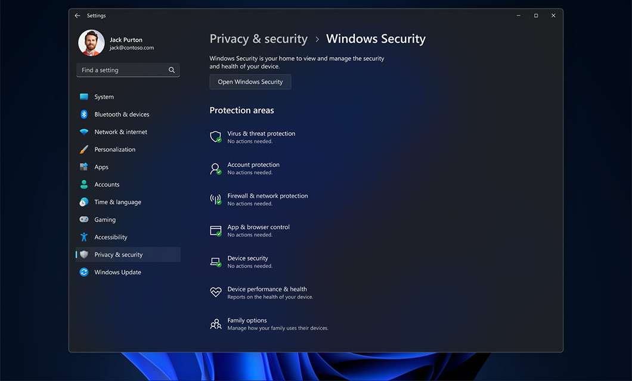Image resolution: width=632 pixels, height=381 pixels.
Task: Navigate to Privacy & security breadcrumb
Action: tap(258, 38)
